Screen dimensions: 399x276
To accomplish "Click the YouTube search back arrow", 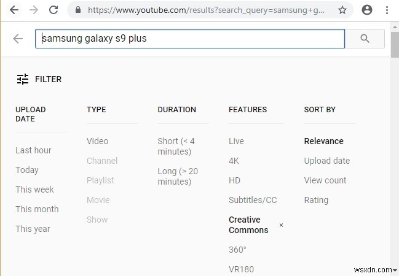I will (18, 39).
